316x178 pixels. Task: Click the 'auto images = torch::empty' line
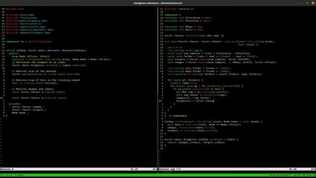[222, 62]
